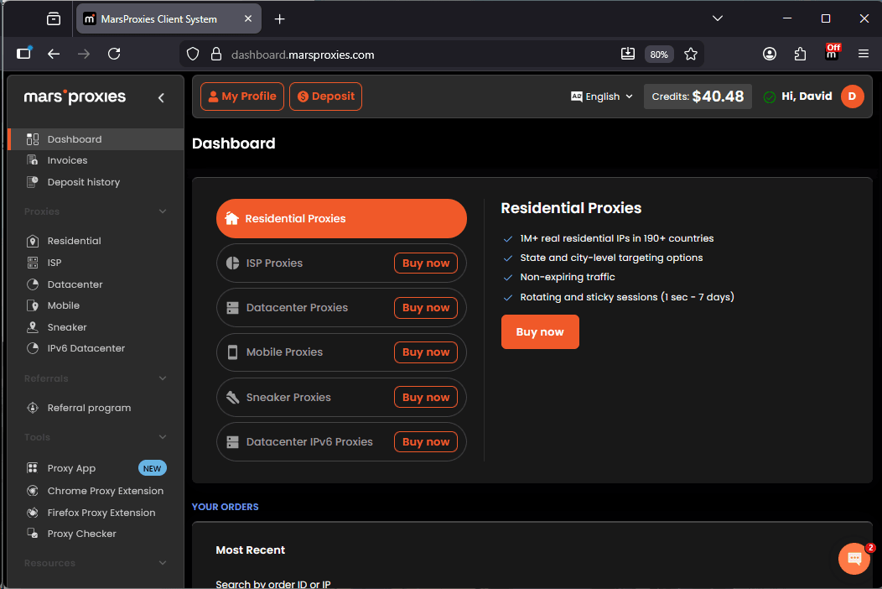Collapse the Referrals sidebar section

click(163, 378)
